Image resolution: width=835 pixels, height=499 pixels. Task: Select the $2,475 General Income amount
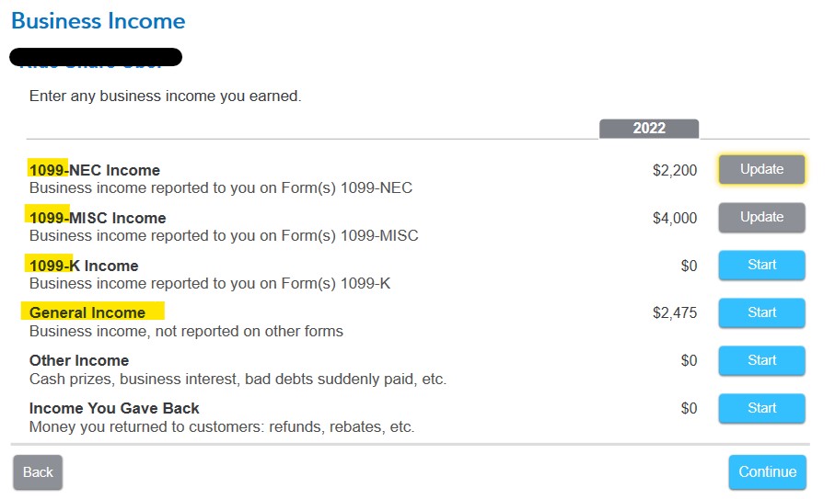pyautogui.click(x=675, y=313)
